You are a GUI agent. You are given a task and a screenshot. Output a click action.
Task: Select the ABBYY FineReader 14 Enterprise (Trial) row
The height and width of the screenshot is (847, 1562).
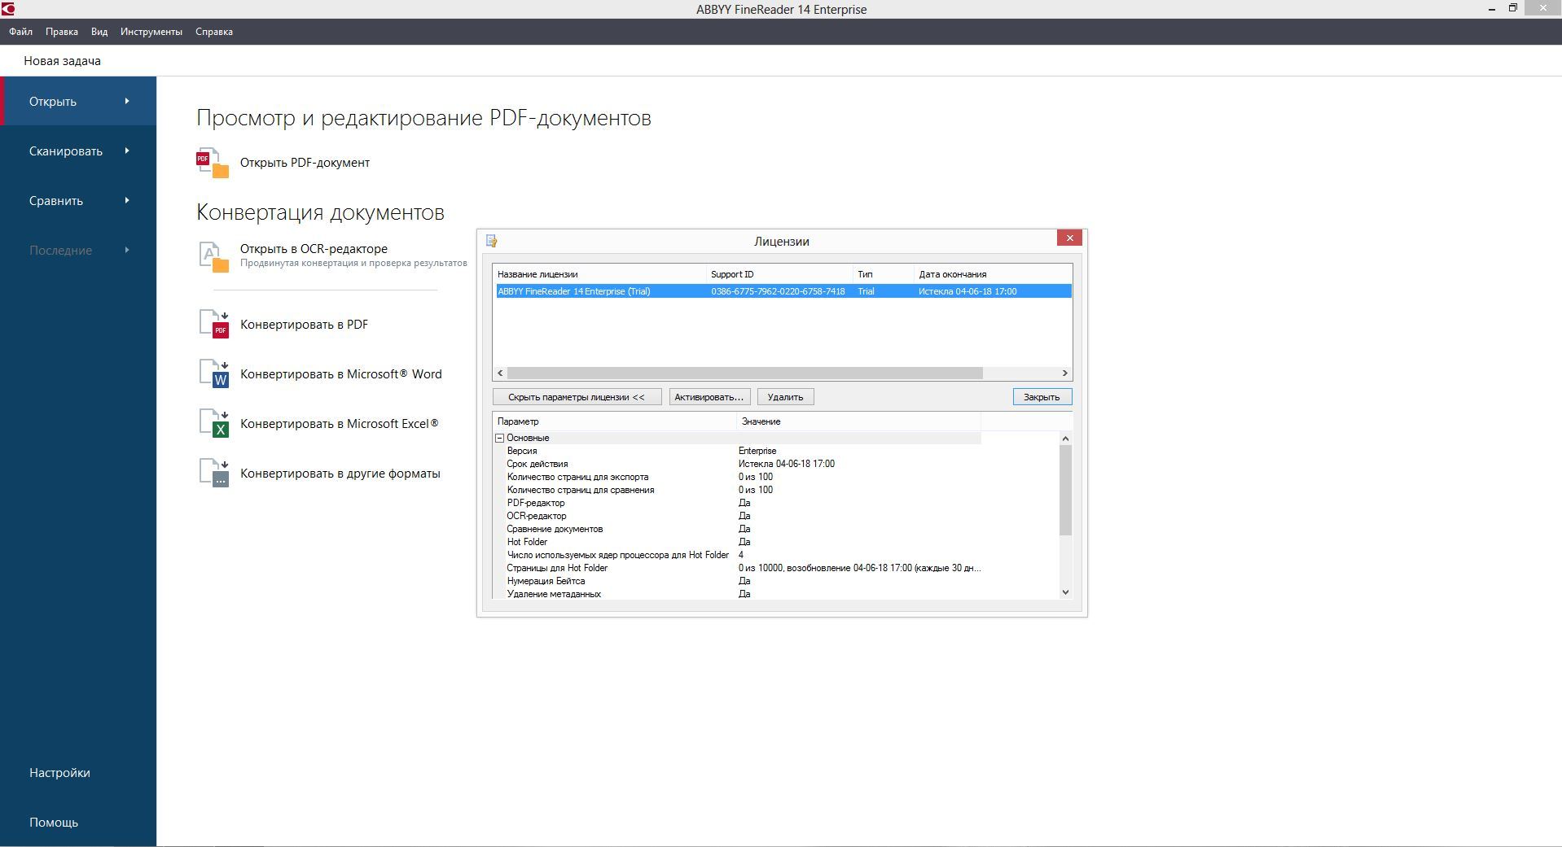[783, 291]
